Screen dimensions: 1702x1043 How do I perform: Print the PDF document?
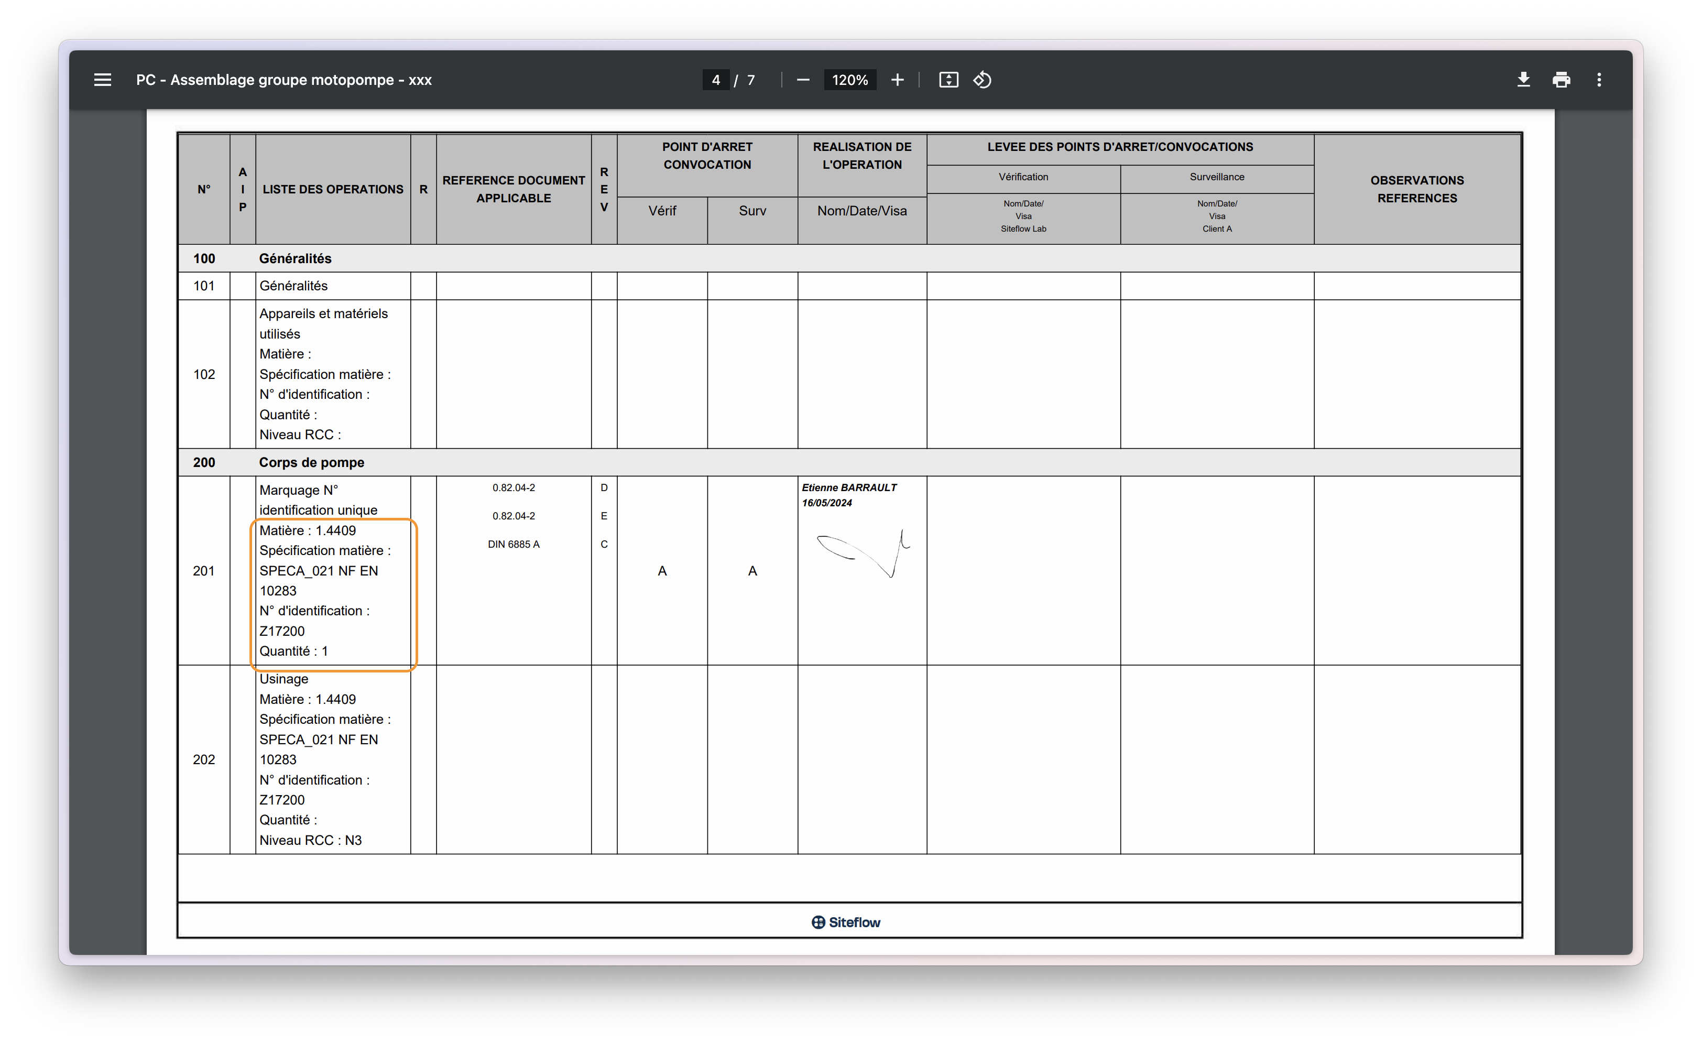(x=1561, y=80)
